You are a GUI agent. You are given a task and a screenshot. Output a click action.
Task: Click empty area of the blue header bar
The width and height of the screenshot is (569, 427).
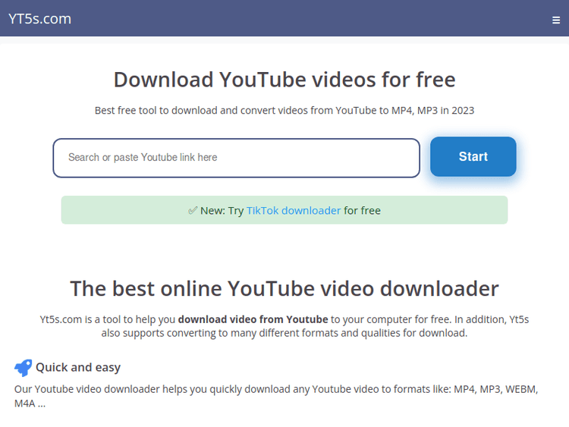pos(303,19)
